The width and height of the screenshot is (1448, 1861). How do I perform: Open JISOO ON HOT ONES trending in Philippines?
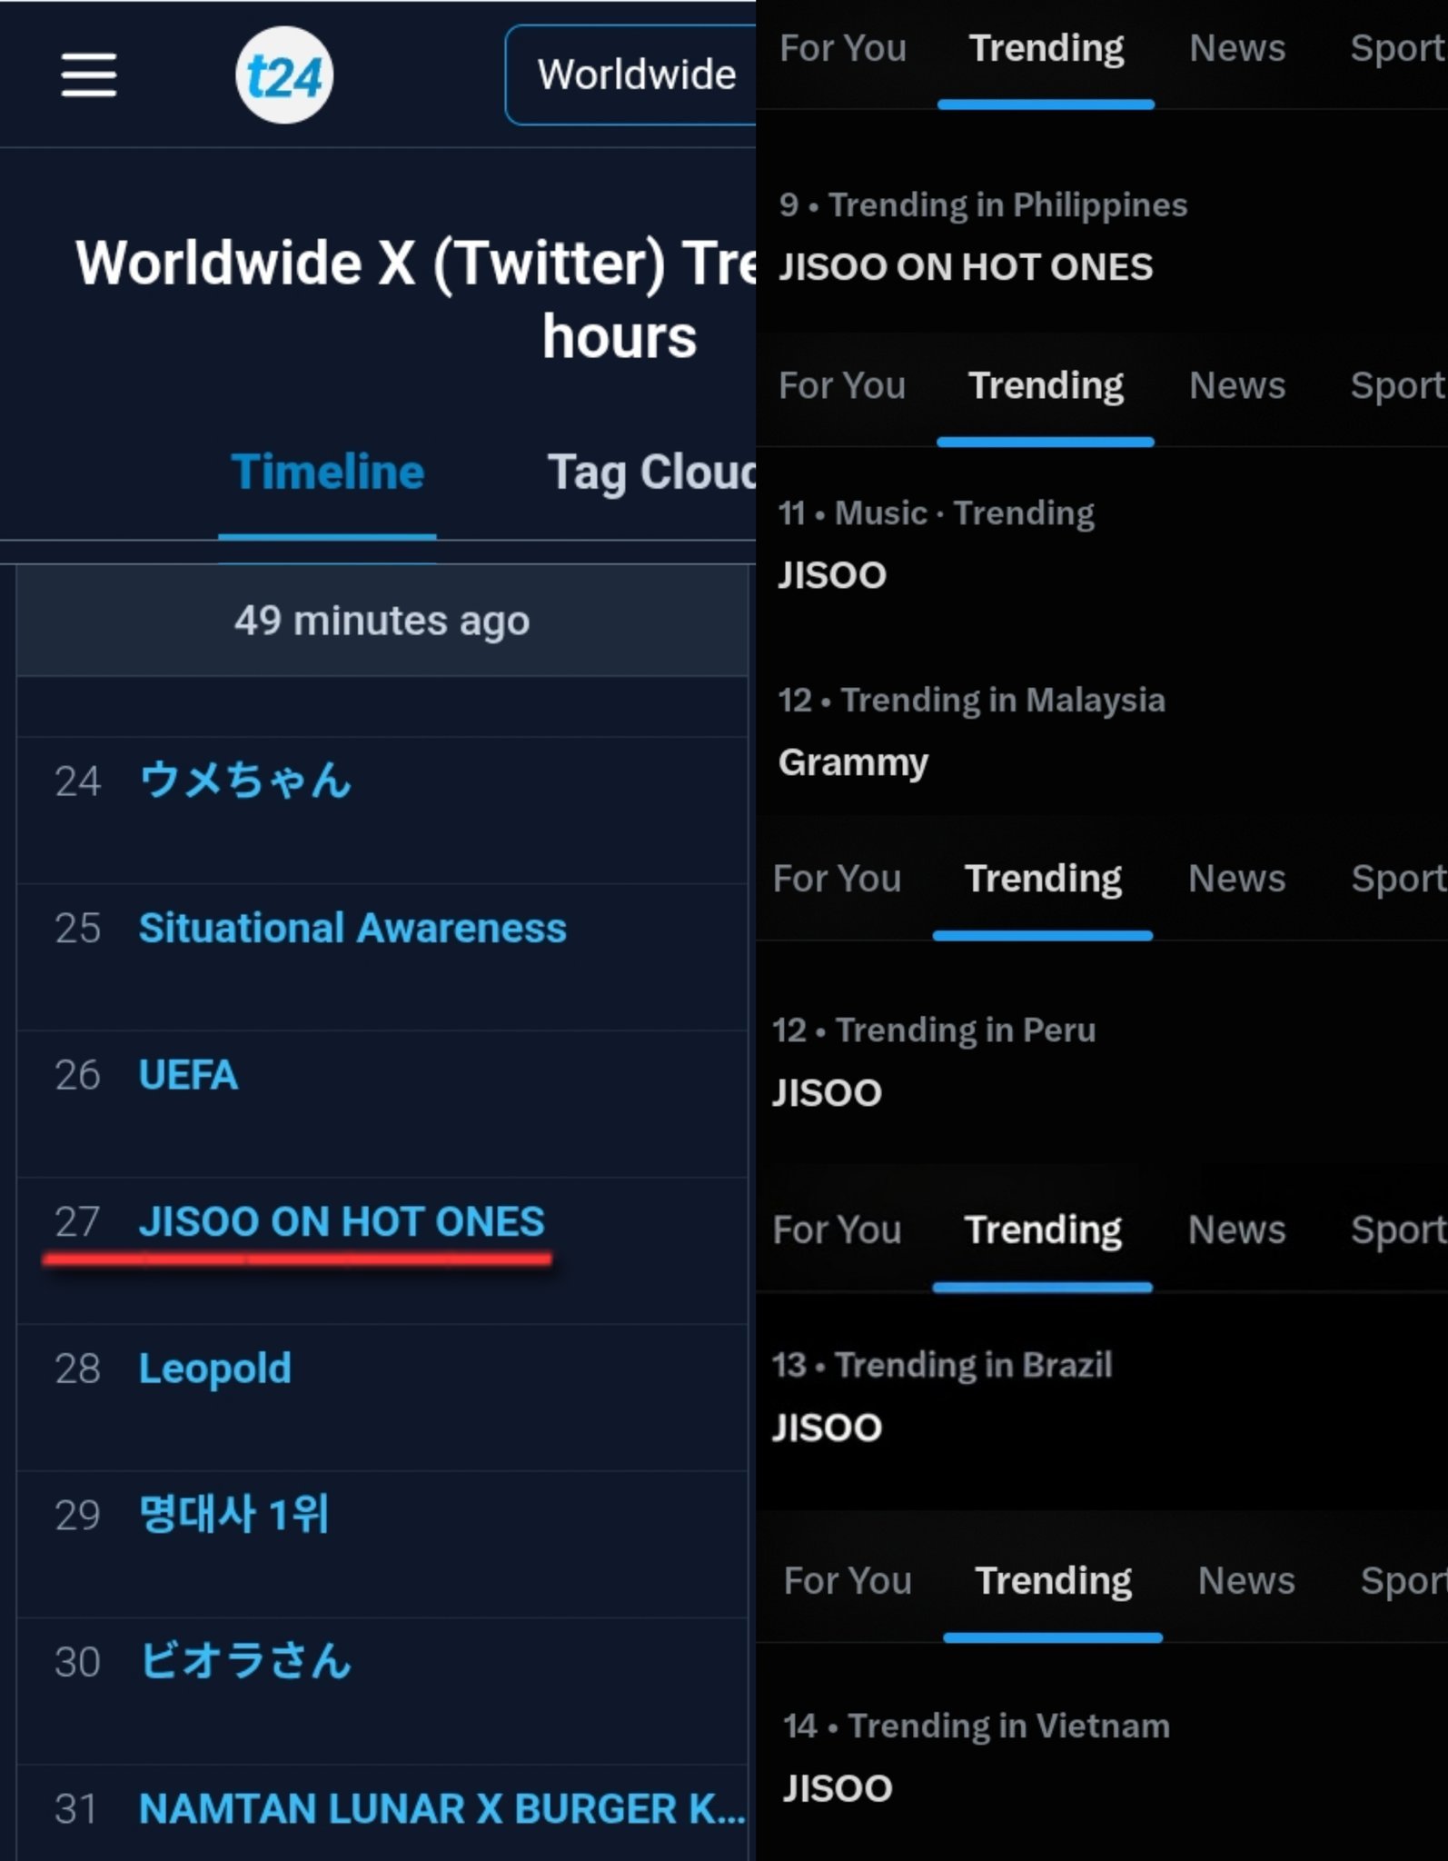tap(966, 266)
